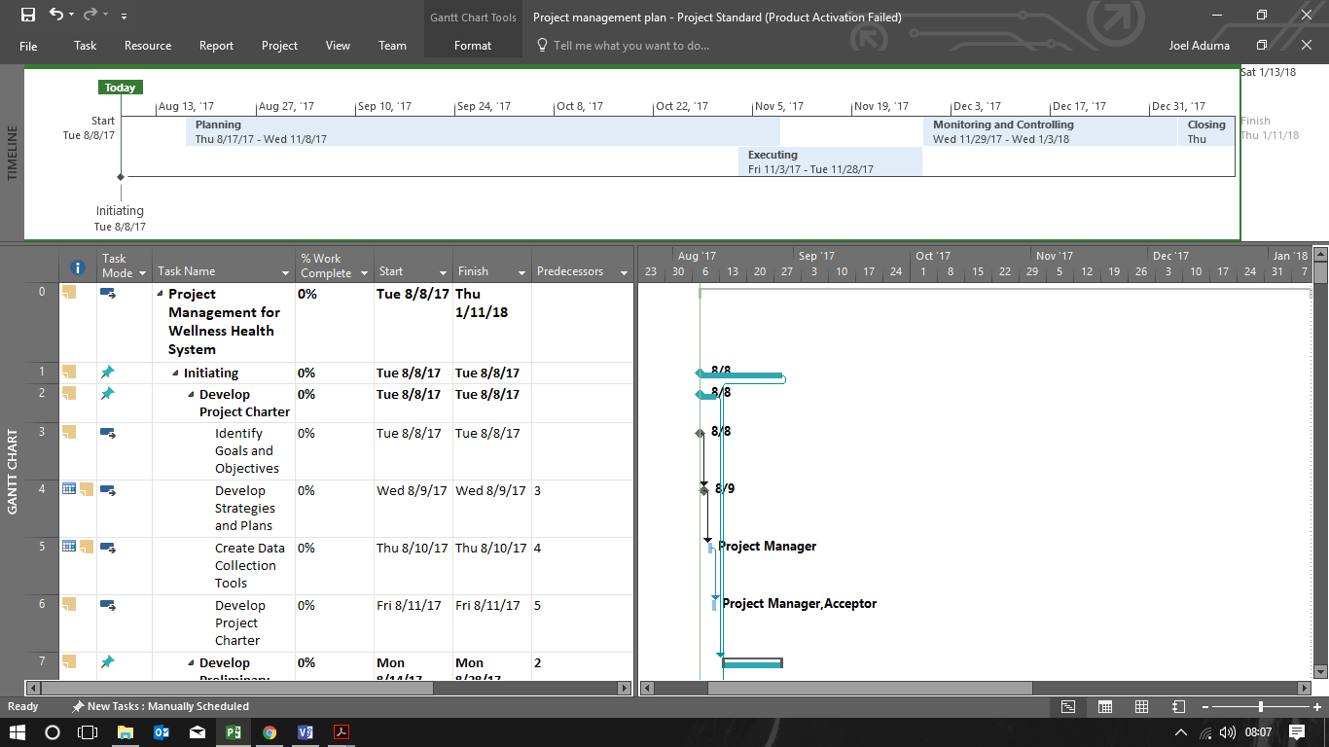The width and height of the screenshot is (1329, 747).
Task: Customize Quick Access Toolbar dropdown
Action: (124, 17)
